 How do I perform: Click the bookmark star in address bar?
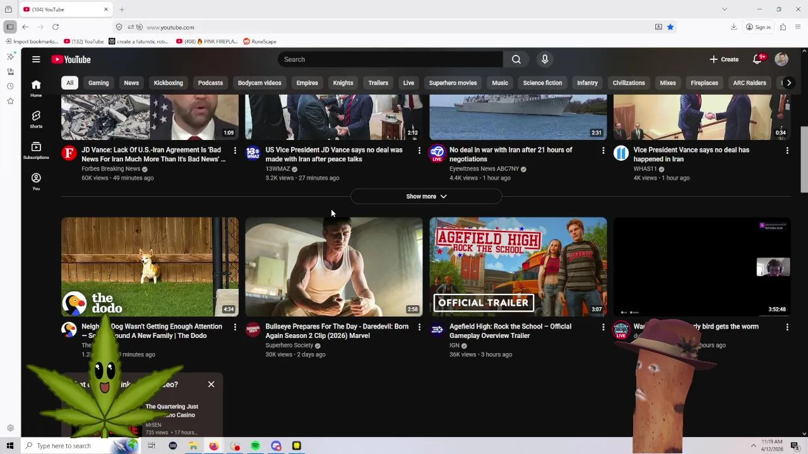670,27
